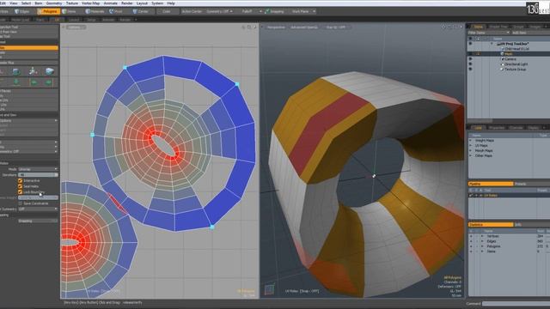
Task: Click the light-blue cube icon in tool panel
Action: pyautogui.click(x=50, y=71)
